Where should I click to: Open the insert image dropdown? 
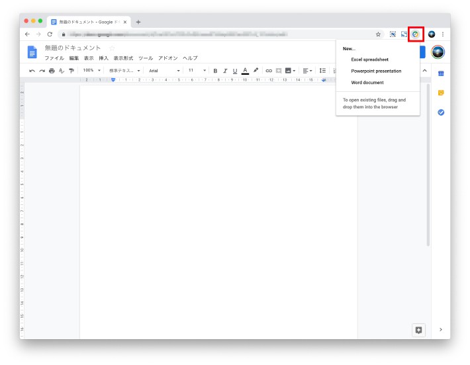pyautogui.click(x=290, y=71)
